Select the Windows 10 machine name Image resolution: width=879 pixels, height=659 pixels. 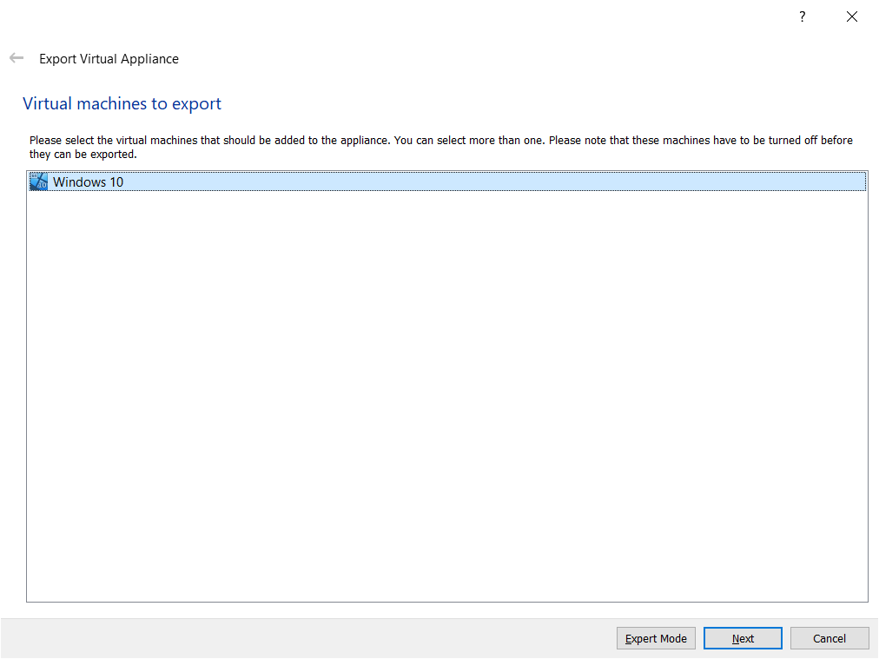(x=88, y=182)
